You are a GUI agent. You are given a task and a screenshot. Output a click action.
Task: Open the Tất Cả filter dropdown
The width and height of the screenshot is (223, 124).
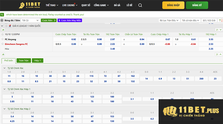point(30,20)
